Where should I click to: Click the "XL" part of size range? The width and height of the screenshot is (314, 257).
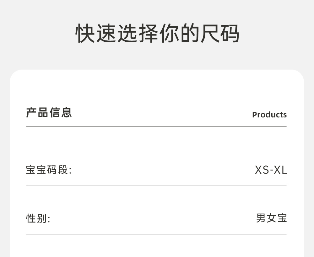point(280,170)
